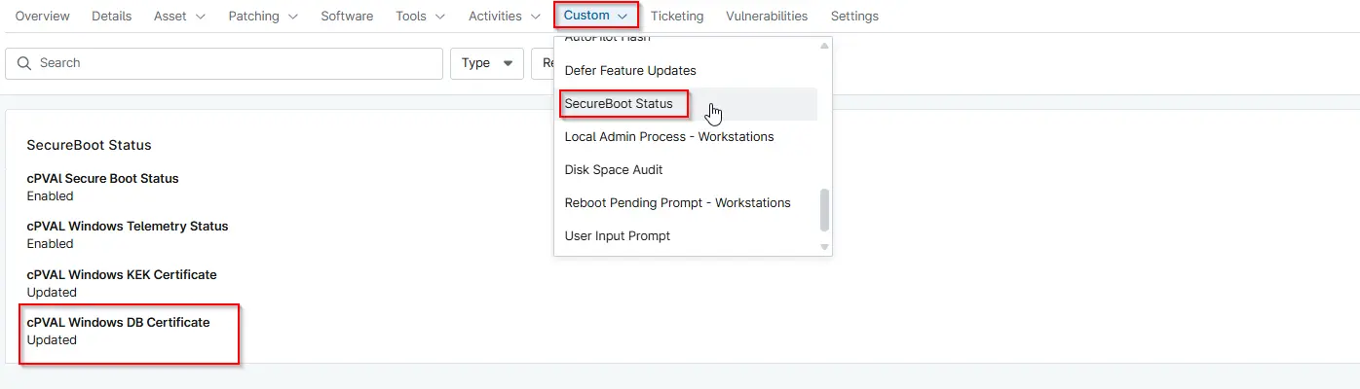
Task: Click into the Search input field
Action: point(234,63)
